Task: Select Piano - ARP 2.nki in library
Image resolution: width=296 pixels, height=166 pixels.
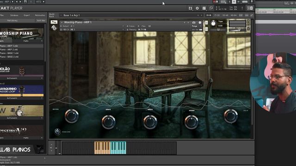Action: click(22, 49)
